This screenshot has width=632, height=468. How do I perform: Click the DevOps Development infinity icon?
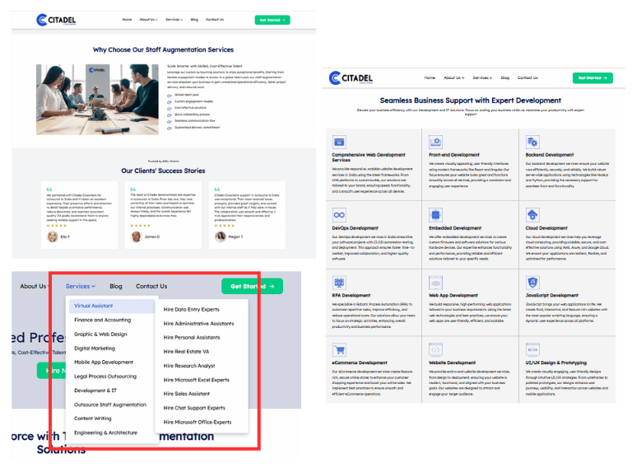[339, 215]
